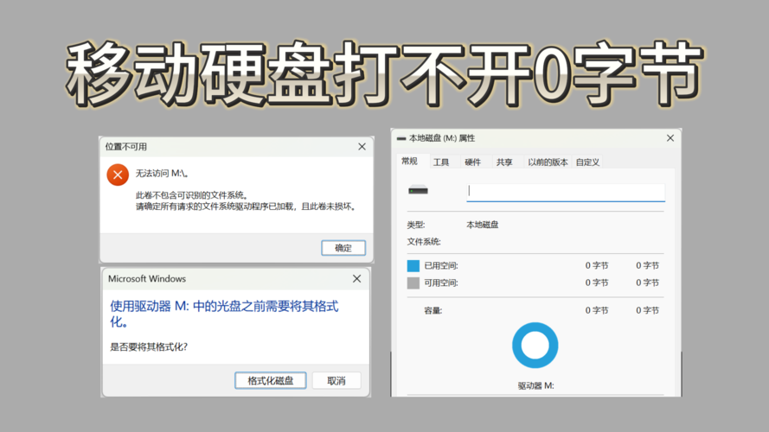
Task: Click the red error icon in 位置不可用 dialog
Action: point(118,175)
